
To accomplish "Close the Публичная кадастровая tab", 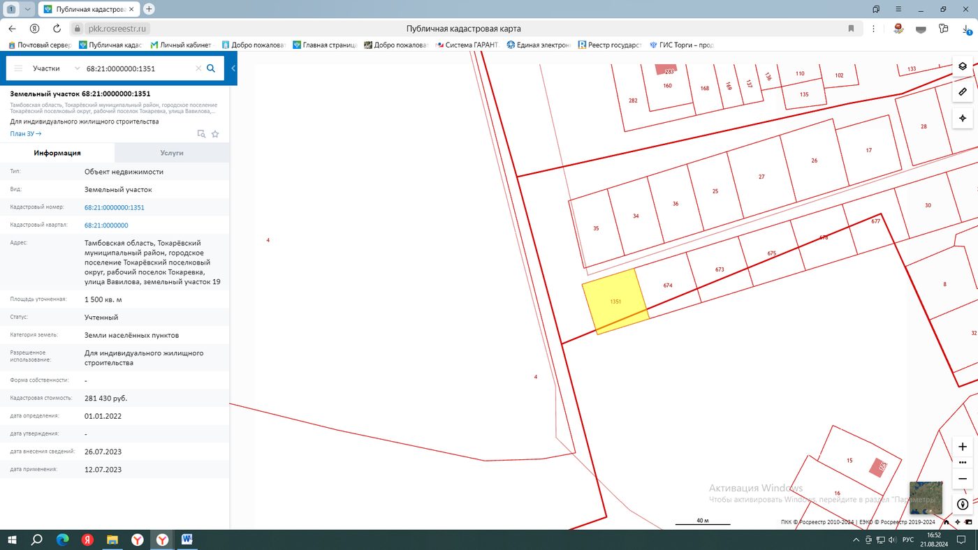I will coord(131,9).
